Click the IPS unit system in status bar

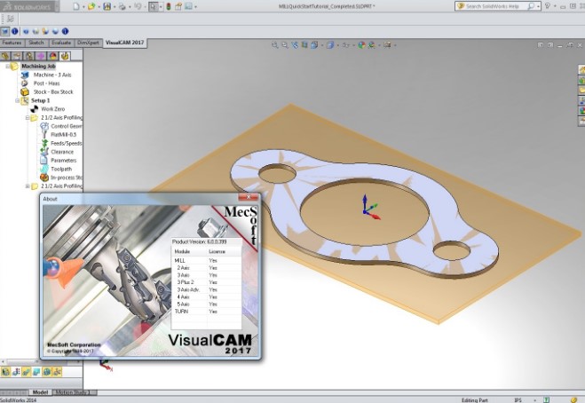(x=518, y=400)
